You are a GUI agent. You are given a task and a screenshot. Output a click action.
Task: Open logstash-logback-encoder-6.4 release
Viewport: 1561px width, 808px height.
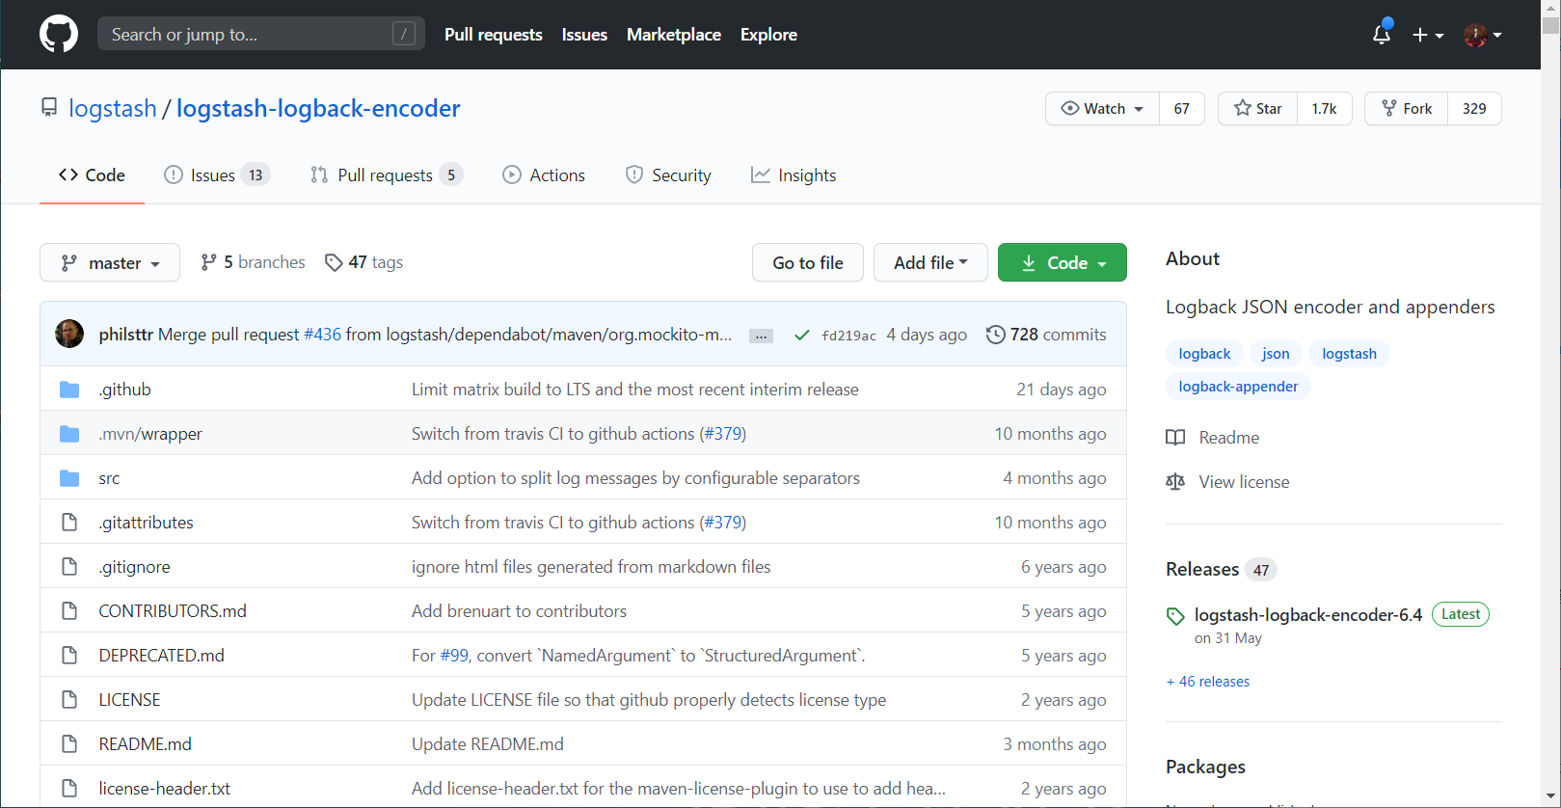1308,615
